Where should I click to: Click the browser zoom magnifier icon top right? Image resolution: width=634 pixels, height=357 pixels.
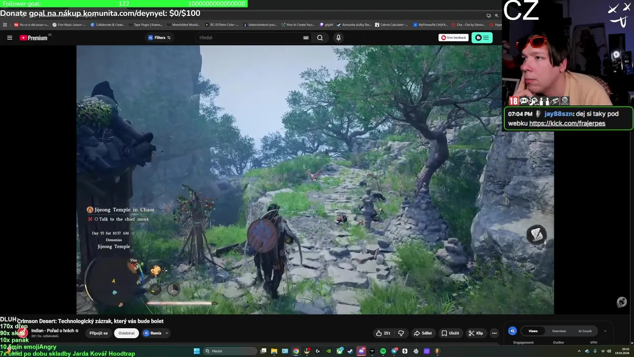tap(496, 15)
